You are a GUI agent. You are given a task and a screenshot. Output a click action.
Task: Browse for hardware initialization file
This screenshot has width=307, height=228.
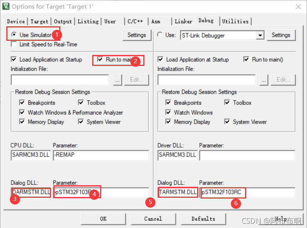coord(264,80)
